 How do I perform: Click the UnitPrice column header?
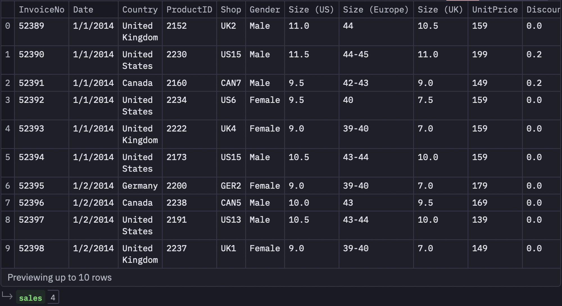pos(495,10)
